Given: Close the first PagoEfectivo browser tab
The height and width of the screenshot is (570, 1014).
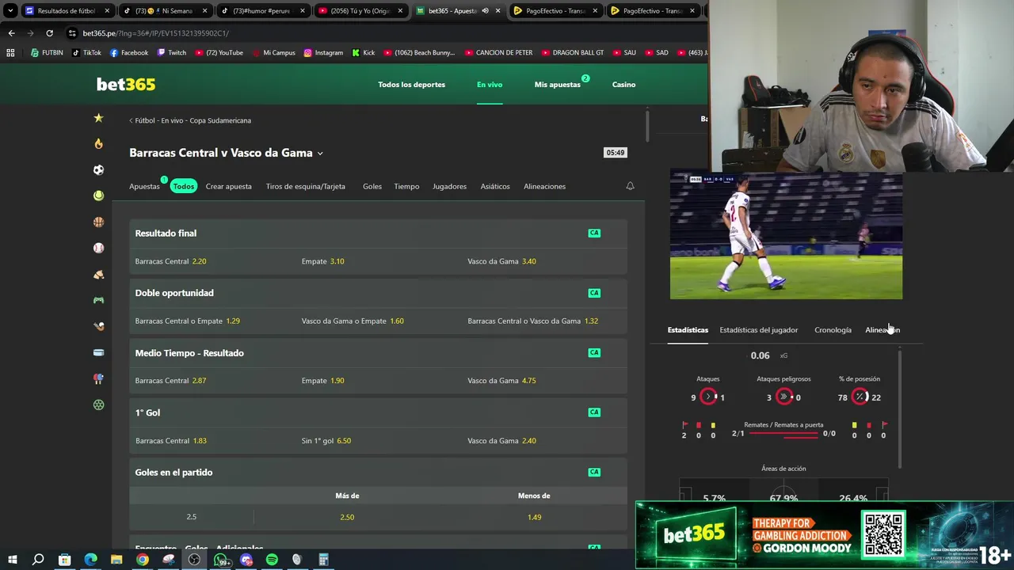Looking at the screenshot, I should (594, 11).
